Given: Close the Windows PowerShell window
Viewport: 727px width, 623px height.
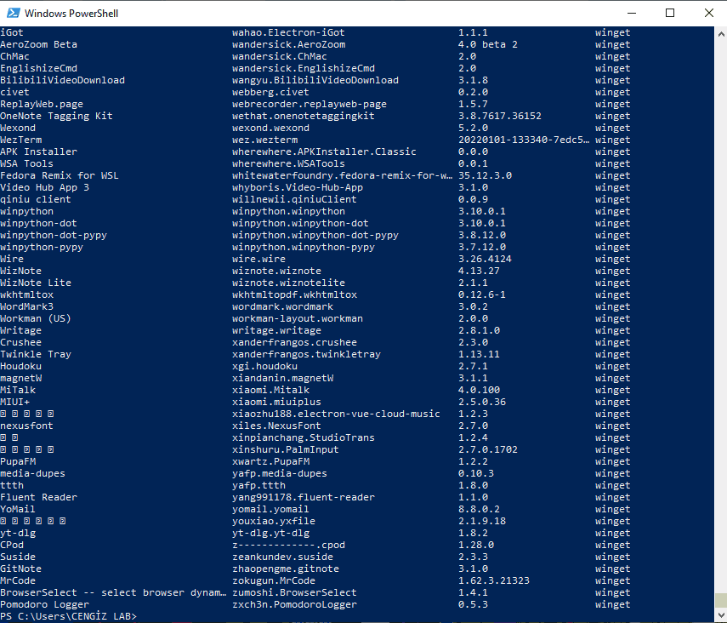Looking at the screenshot, I should point(708,13).
